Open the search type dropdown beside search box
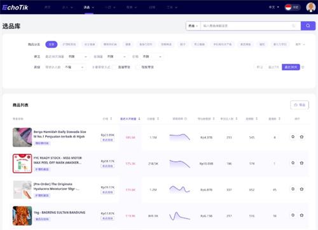 click(x=193, y=26)
